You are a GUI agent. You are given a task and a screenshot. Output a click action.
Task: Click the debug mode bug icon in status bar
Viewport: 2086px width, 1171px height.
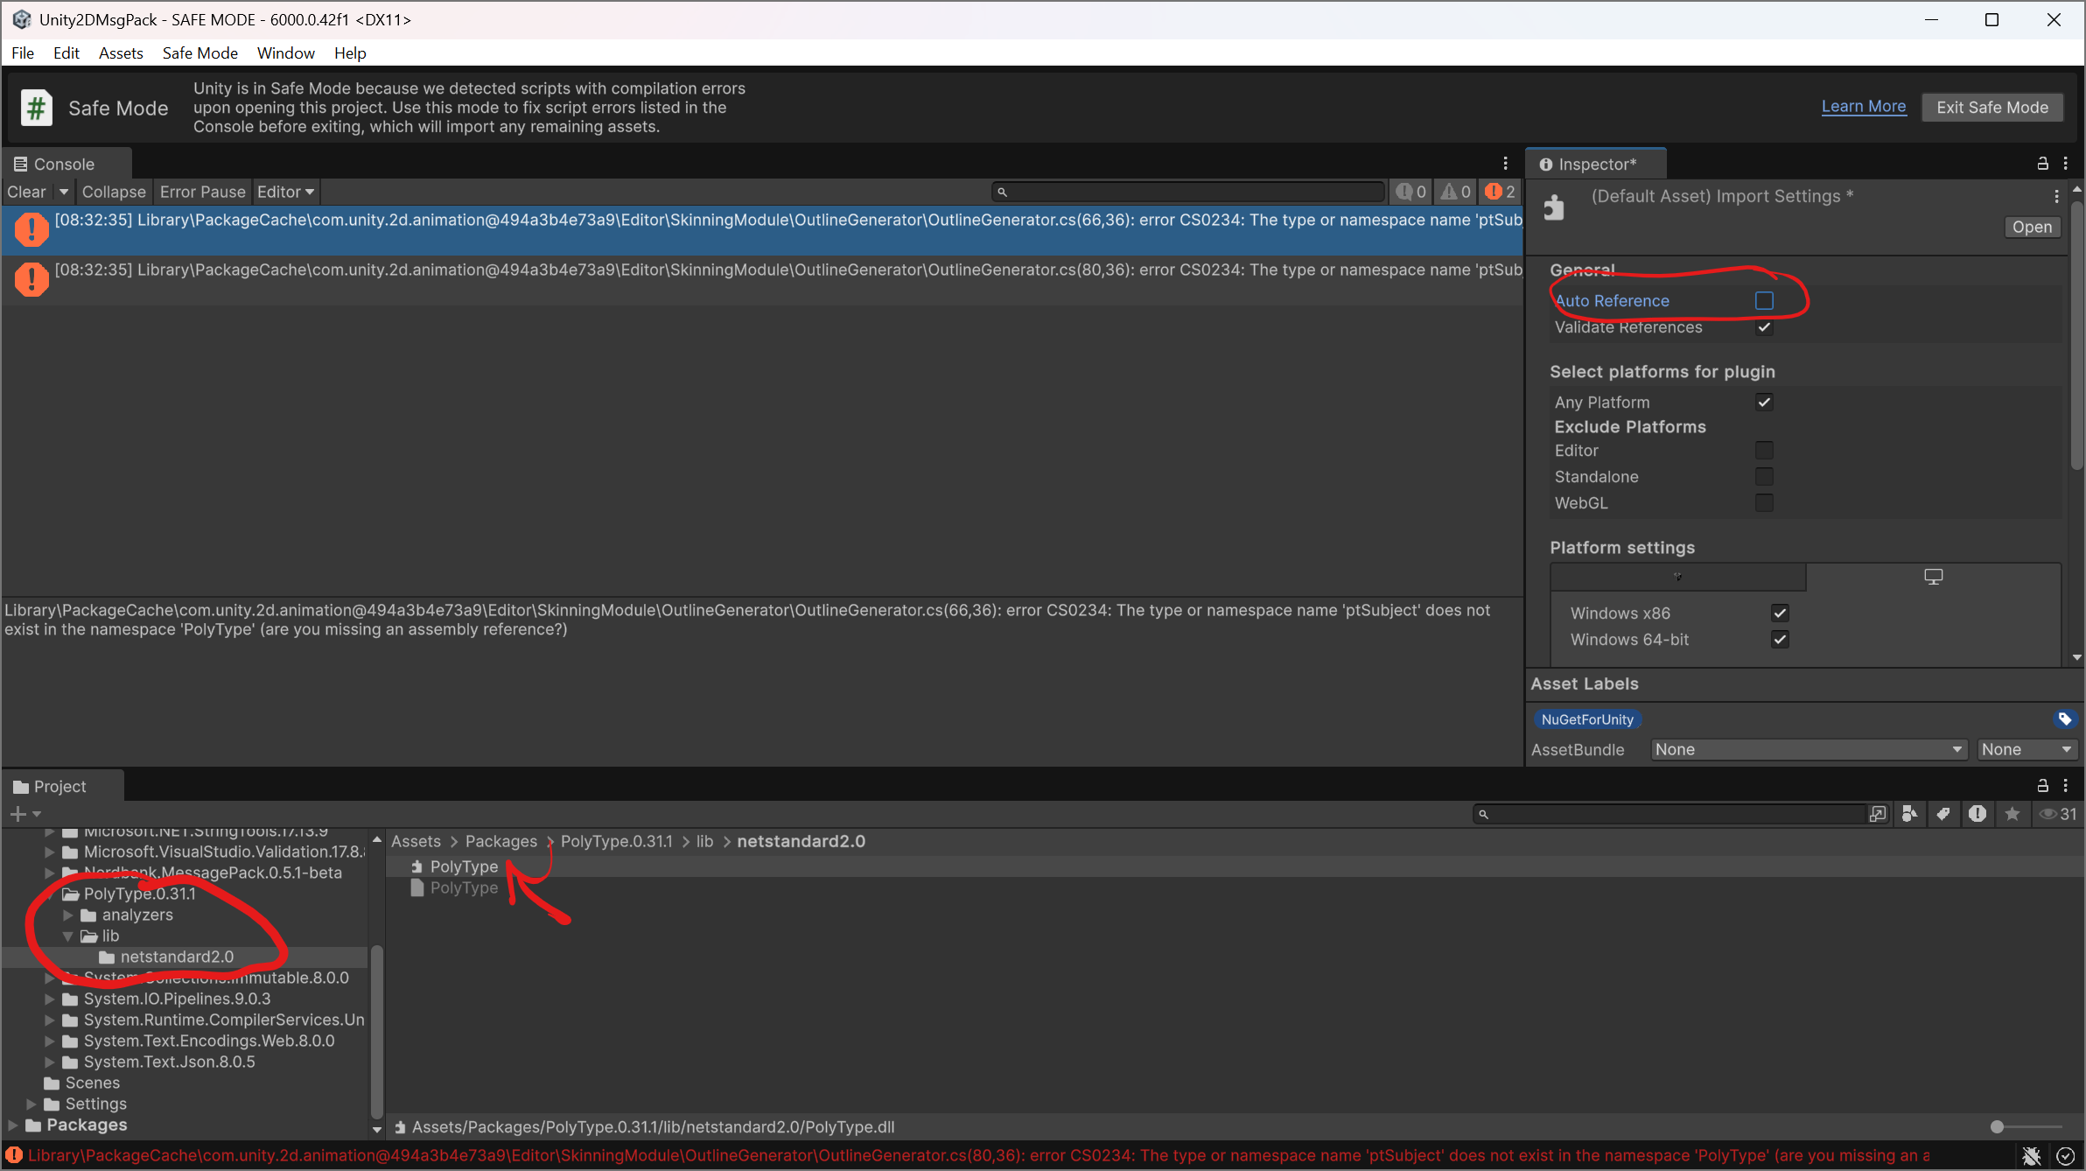[2032, 1155]
